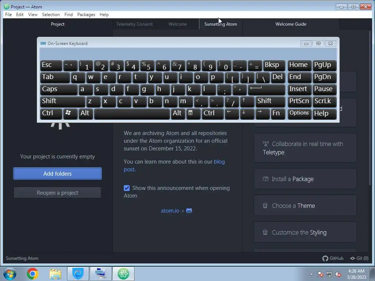The height and width of the screenshot is (281, 375).
Task: Open the Edit menu
Action: point(20,15)
